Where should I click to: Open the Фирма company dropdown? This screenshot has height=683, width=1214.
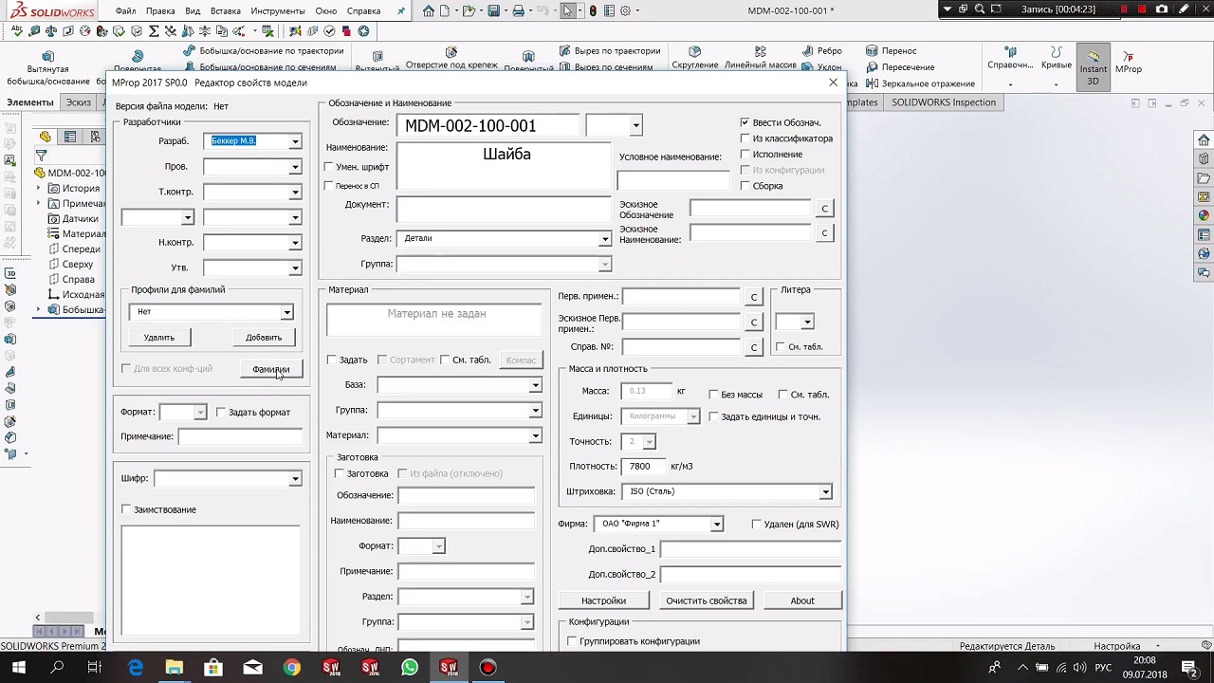click(x=716, y=524)
